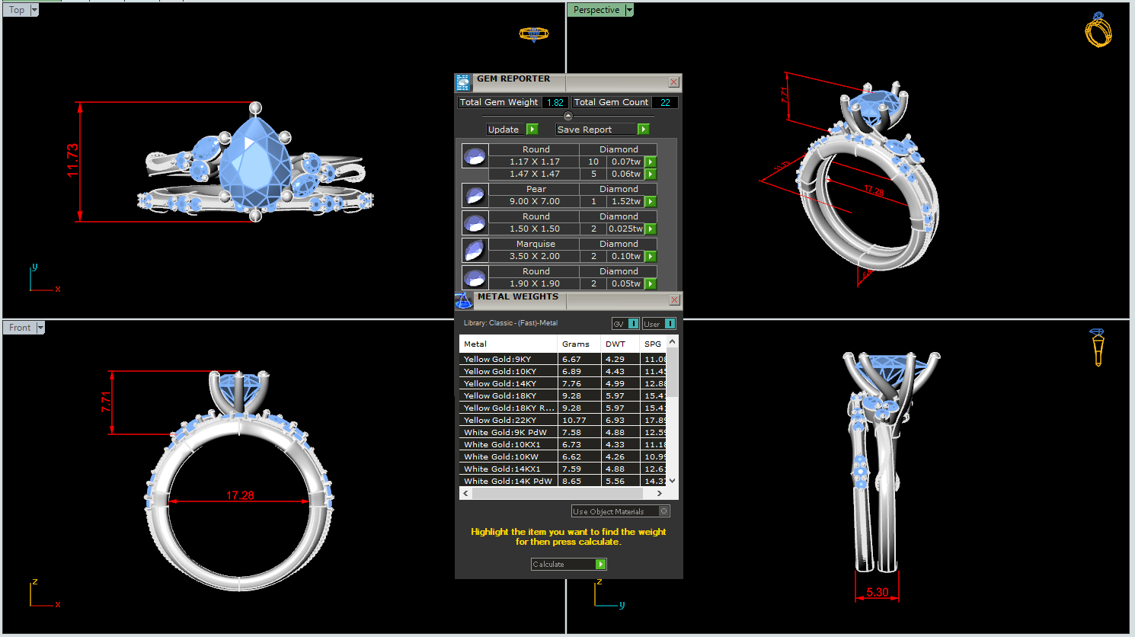Click green arrow on 1.52tw pear row
The height and width of the screenshot is (637, 1135).
click(651, 202)
